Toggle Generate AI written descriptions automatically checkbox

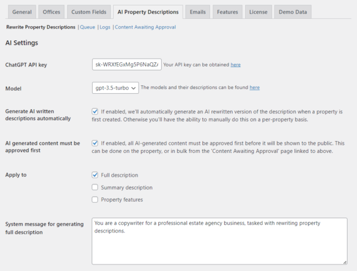coord(95,111)
